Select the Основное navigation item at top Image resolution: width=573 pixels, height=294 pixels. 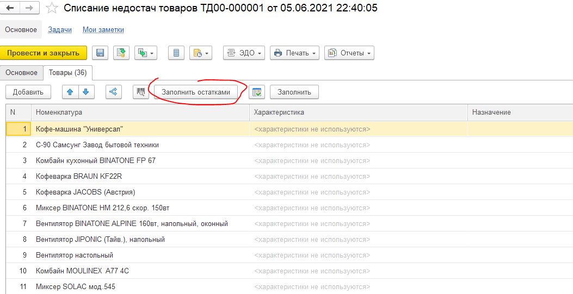click(x=21, y=30)
